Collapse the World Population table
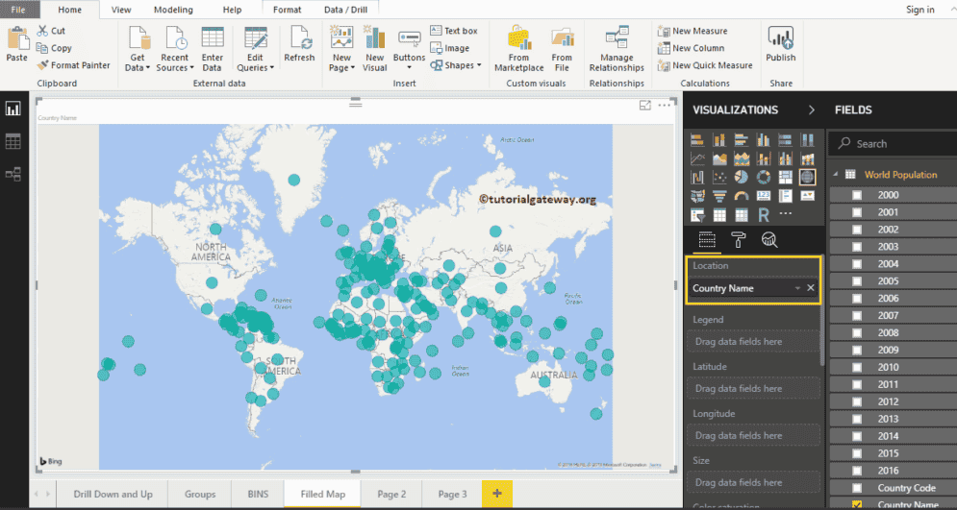 [x=836, y=175]
